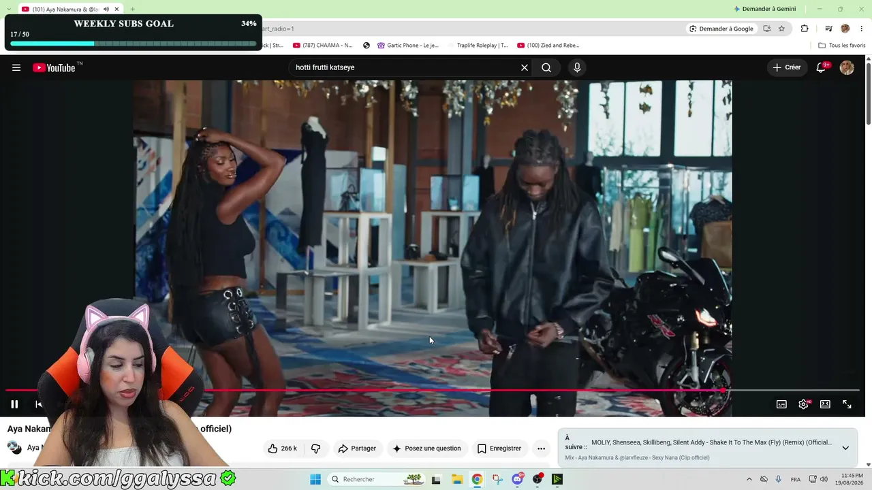
Task: Open the YouTube guide hamburger menu
Action: tap(16, 67)
